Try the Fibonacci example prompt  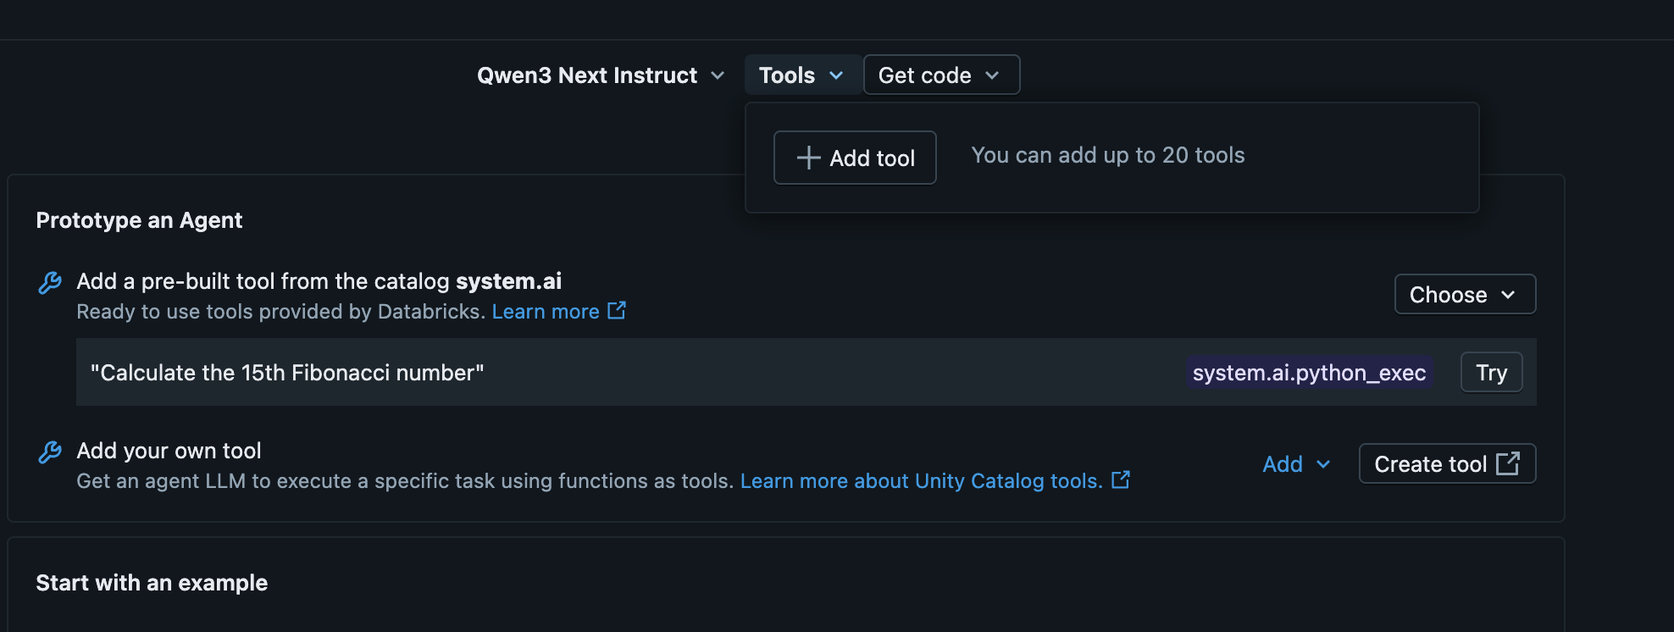[1491, 373]
